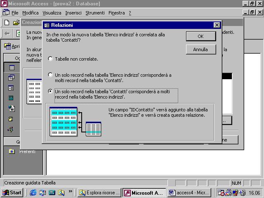This screenshot has height=198, width=264.
Task: Switch to Microsoft Access taskbar button
Action: coord(144,193)
